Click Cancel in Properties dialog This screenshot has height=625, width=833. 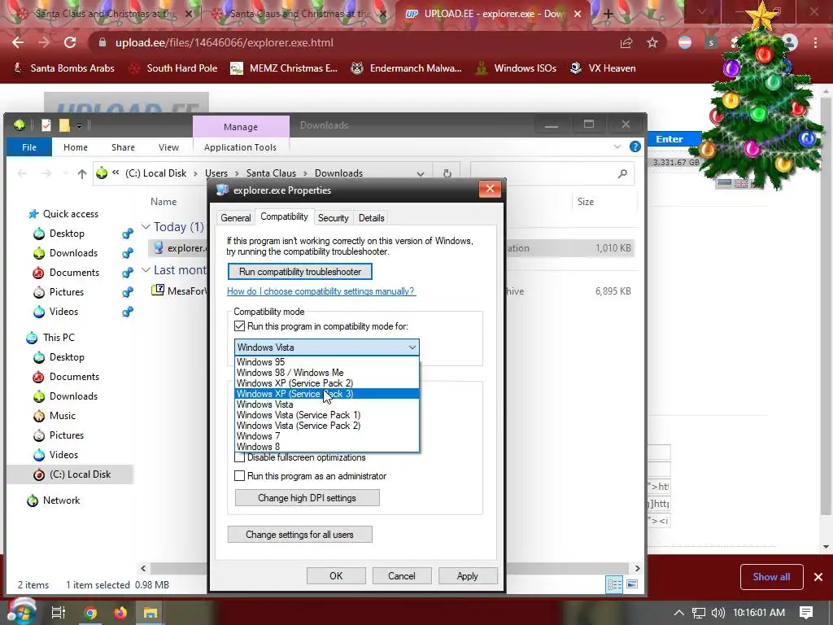(402, 576)
